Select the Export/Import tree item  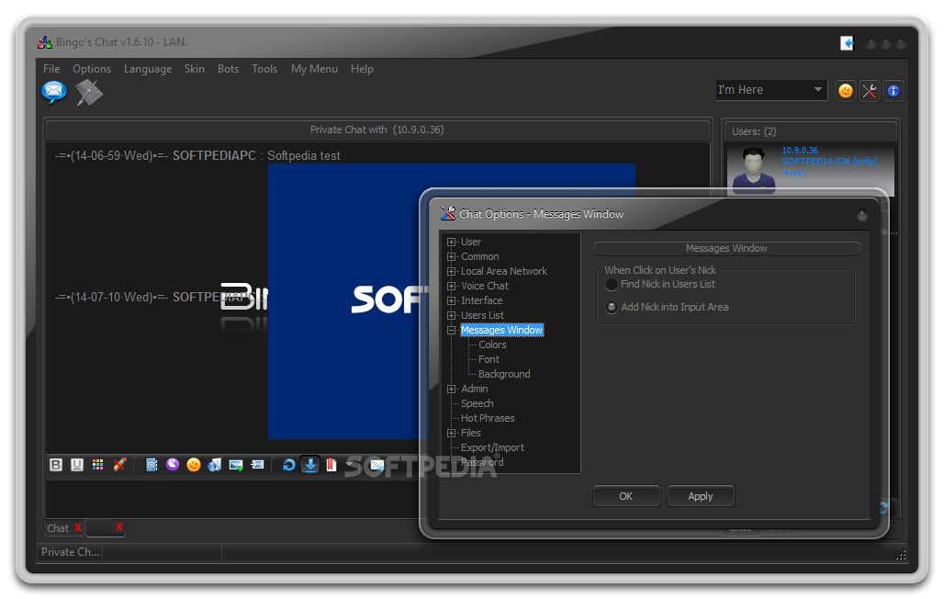pos(492,447)
